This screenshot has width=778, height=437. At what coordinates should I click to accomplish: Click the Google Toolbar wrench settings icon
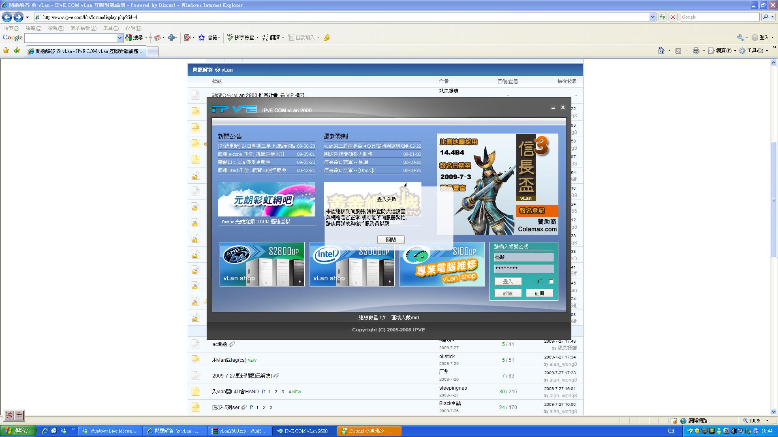tap(740, 38)
